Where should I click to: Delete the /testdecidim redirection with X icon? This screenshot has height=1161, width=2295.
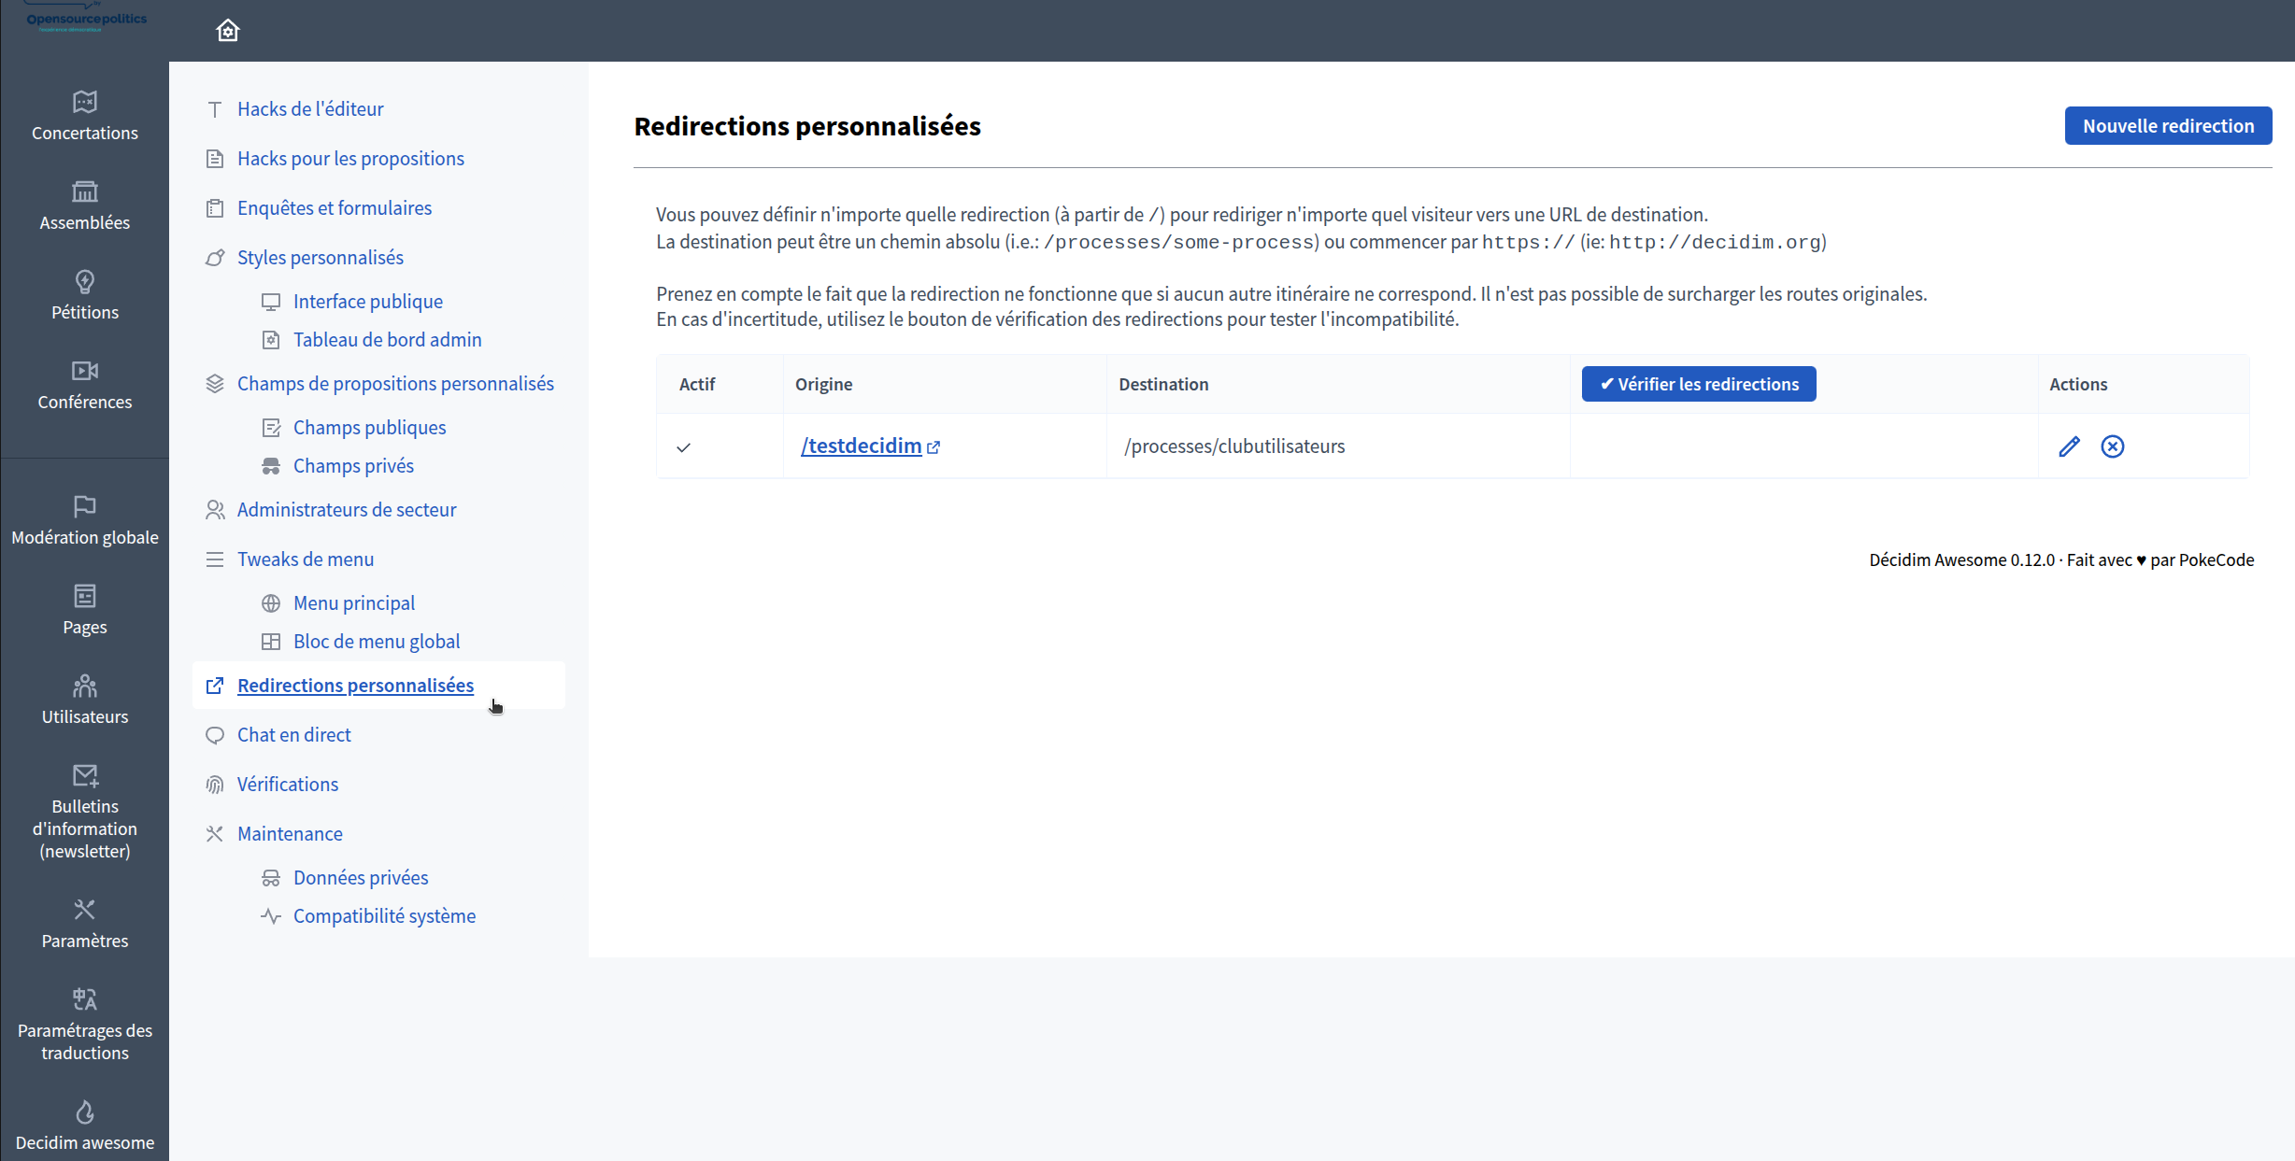2112,446
